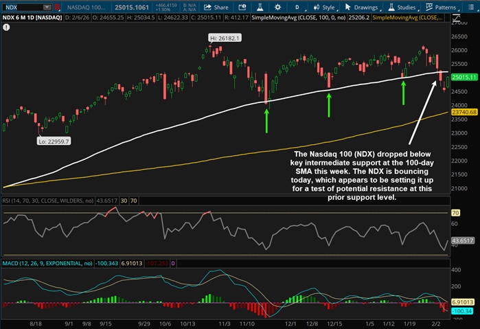Click the Style paint icon
This screenshot has height=329, width=480.
pyautogui.click(x=317, y=8)
